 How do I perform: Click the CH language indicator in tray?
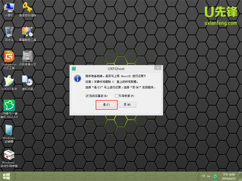[203, 176]
